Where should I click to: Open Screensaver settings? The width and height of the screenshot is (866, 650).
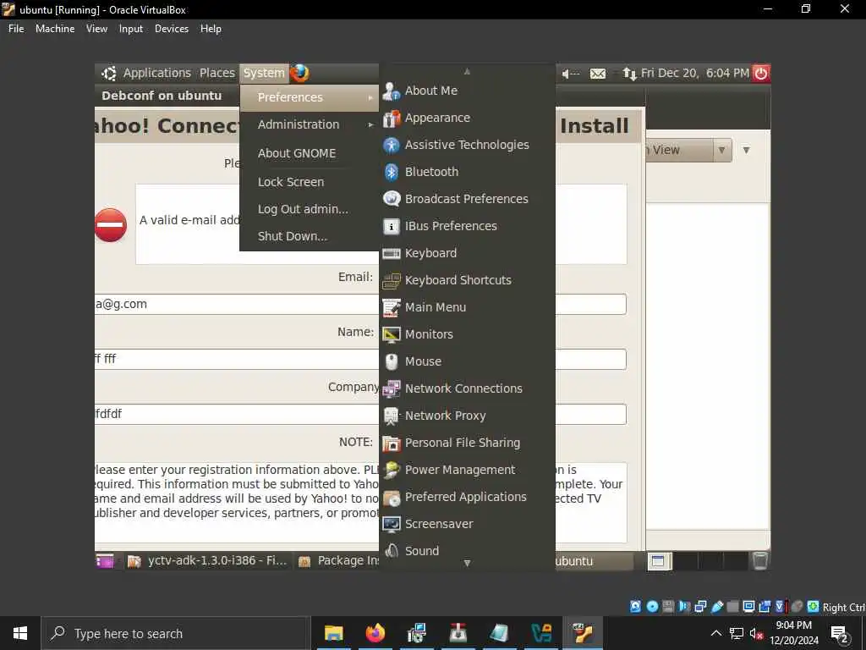(467, 524)
